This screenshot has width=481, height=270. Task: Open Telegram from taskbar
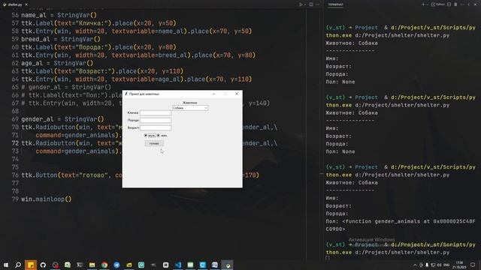(x=116, y=265)
